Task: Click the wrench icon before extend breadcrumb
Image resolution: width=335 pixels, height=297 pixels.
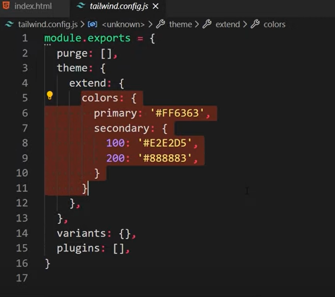Action: click(x=207, y=24)
